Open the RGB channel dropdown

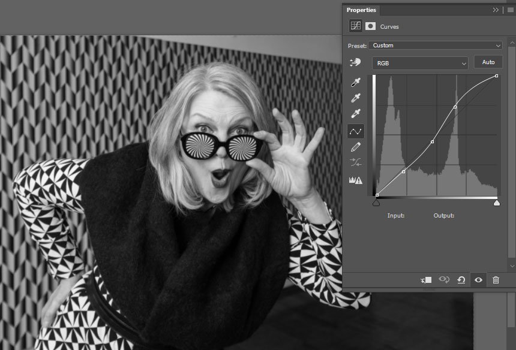pyautogui.click(x=420, y=62)
